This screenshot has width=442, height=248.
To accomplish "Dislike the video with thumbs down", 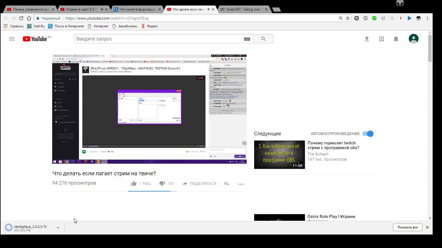I will point(162,184).
